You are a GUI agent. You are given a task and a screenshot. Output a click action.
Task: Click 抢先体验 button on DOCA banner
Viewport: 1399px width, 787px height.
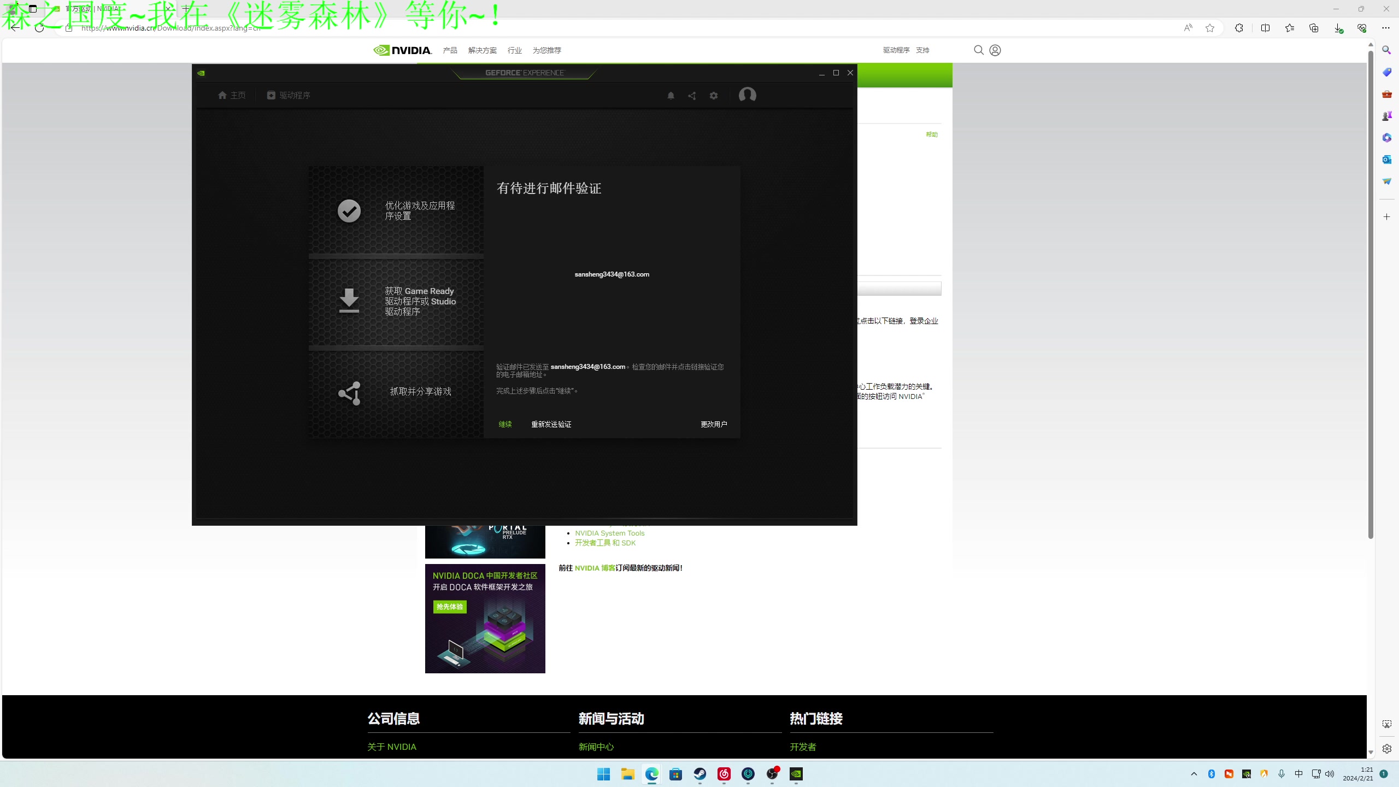(x=450, y=607)
